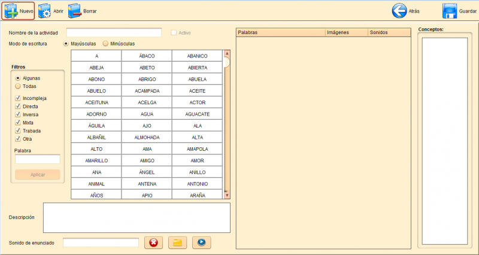Select the word ADORNO
The width and height of the screenshot is (479, 255).
coord(96,114)
